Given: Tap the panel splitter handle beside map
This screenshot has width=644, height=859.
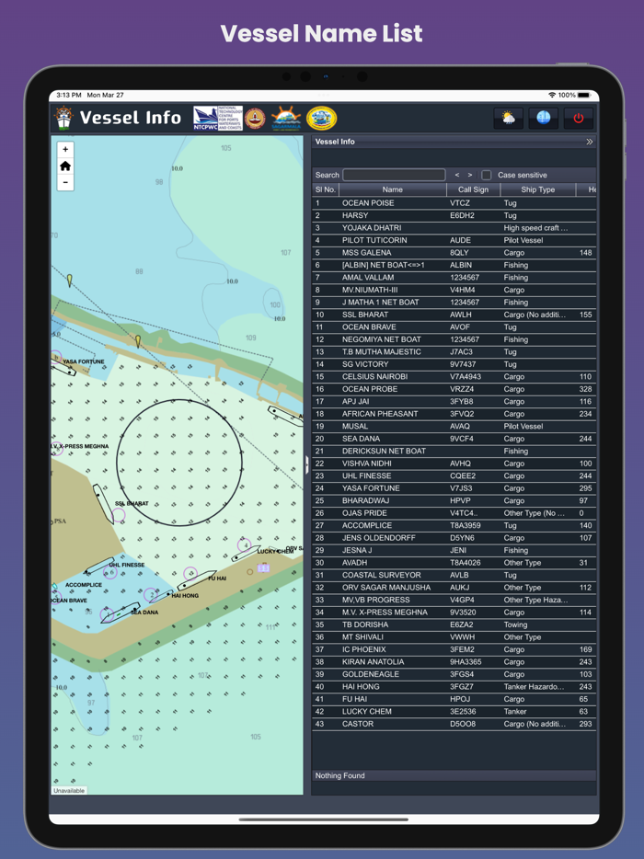Looking at the screenshot, I should pos(307,464).
